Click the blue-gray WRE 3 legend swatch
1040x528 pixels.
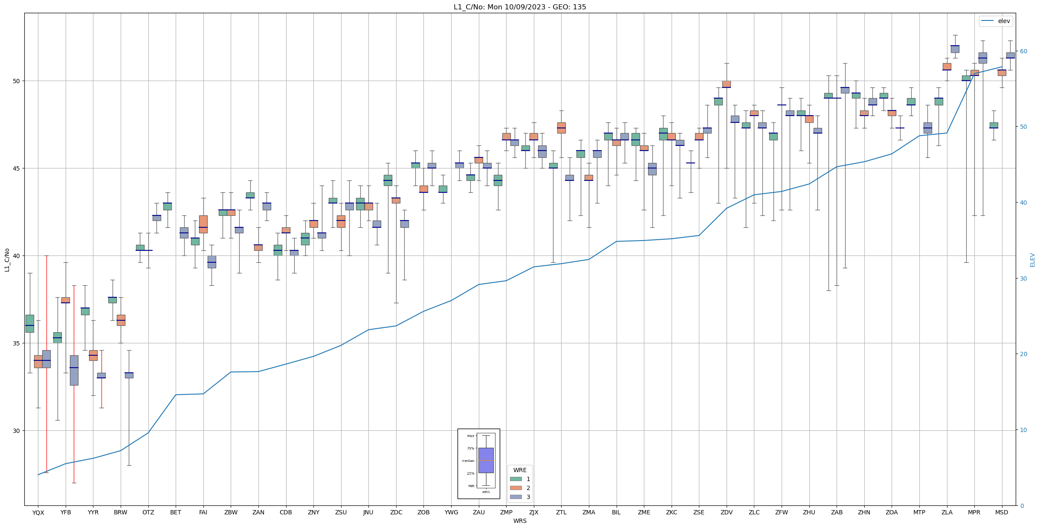point(516,497)
